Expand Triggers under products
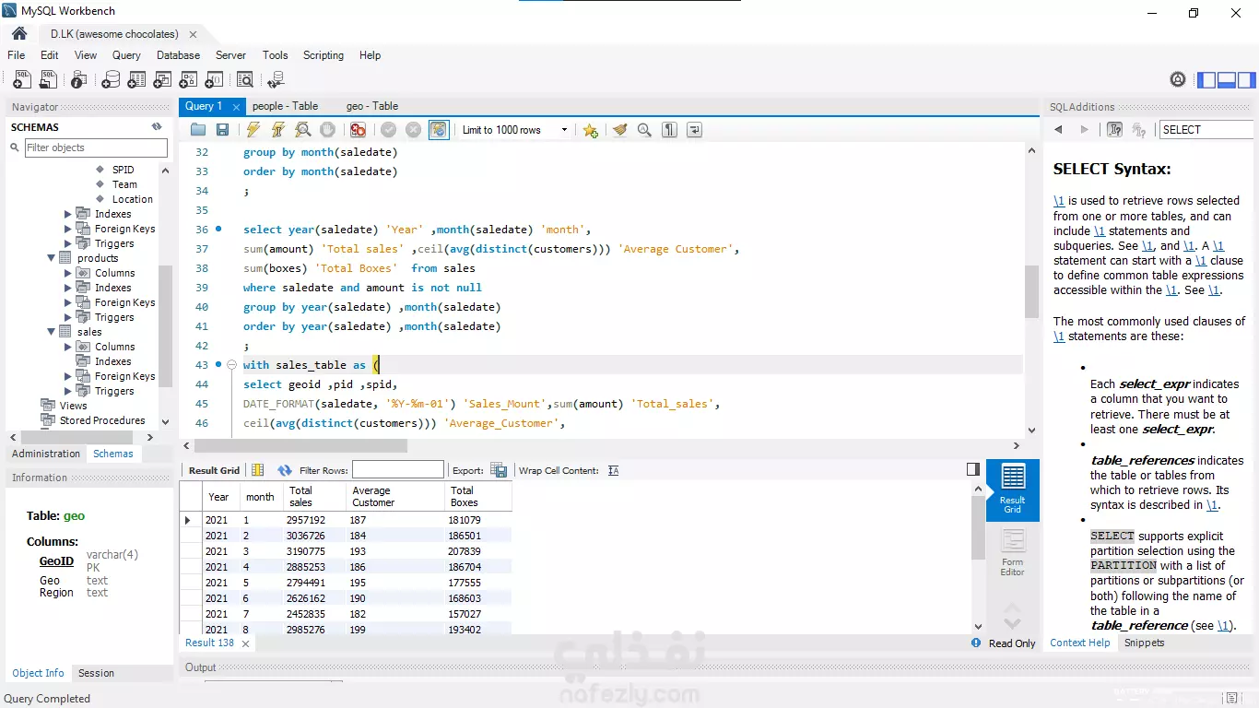1259x708 pixels. 68,317
